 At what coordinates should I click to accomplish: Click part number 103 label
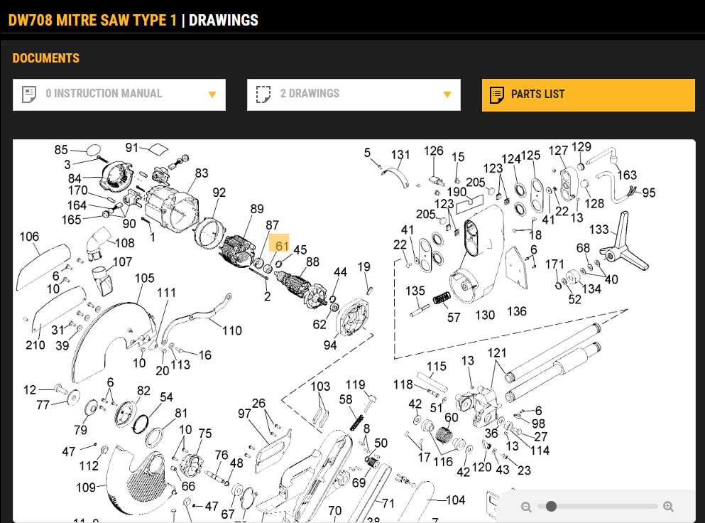(321, 387)
